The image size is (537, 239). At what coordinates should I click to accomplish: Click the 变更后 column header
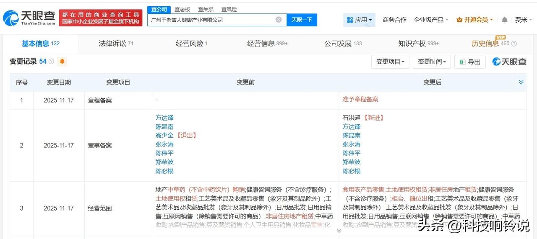432,82
